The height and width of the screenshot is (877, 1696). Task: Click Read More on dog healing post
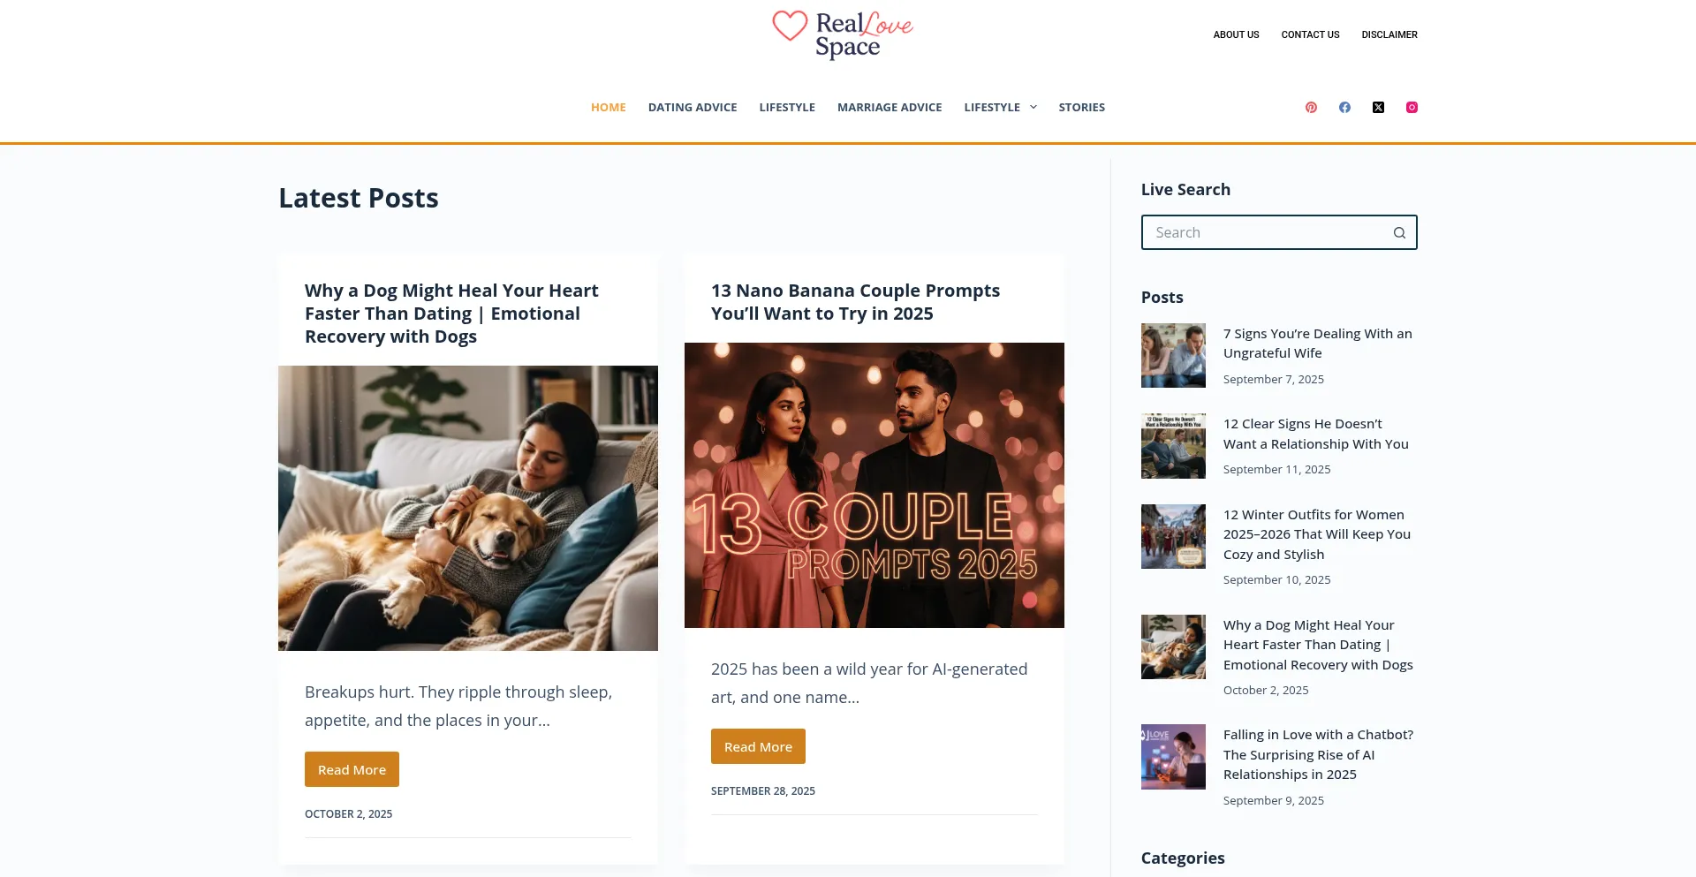(x=352, y=769)
